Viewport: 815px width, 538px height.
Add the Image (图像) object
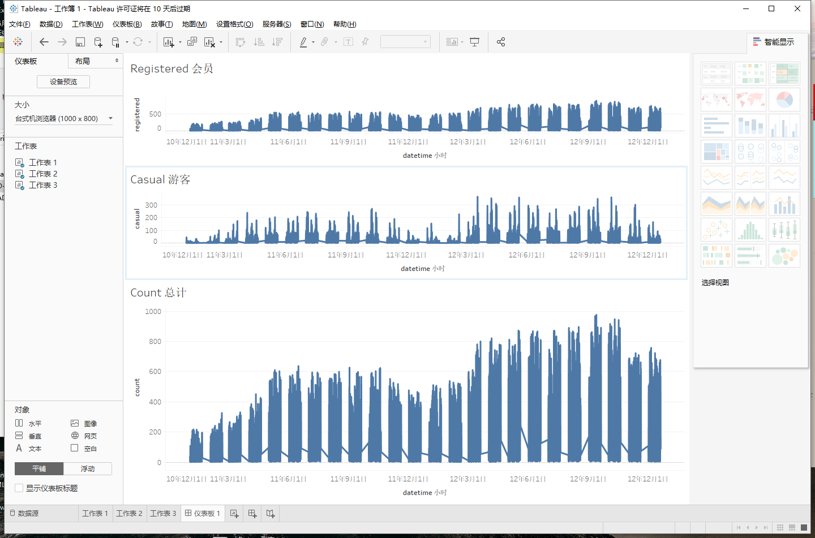click(84, 423)
